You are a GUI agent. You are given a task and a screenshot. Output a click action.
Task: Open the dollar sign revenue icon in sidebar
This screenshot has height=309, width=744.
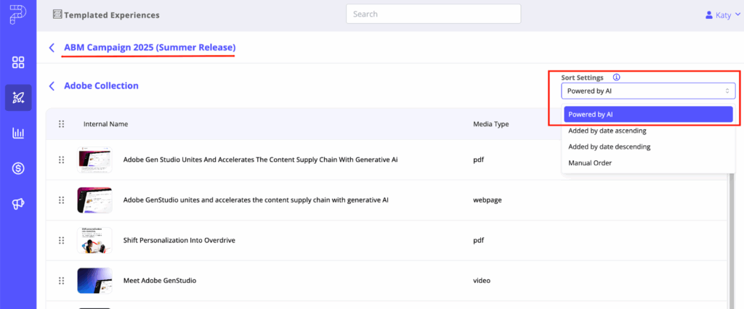tap(18, 168)
